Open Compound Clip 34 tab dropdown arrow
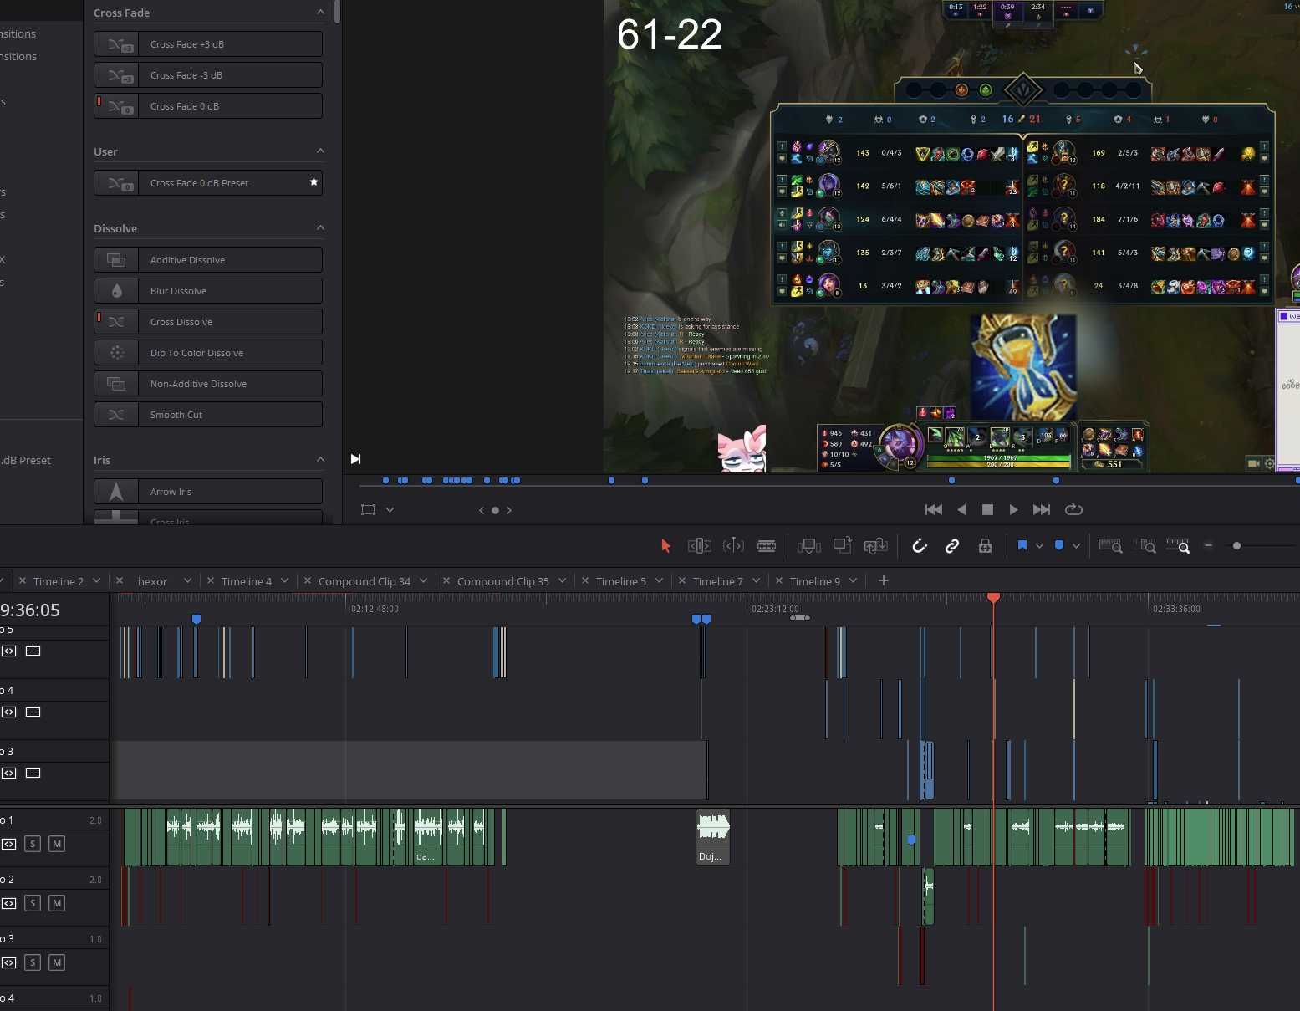The image size is (1300, 1011). click(x=423, y=580)
